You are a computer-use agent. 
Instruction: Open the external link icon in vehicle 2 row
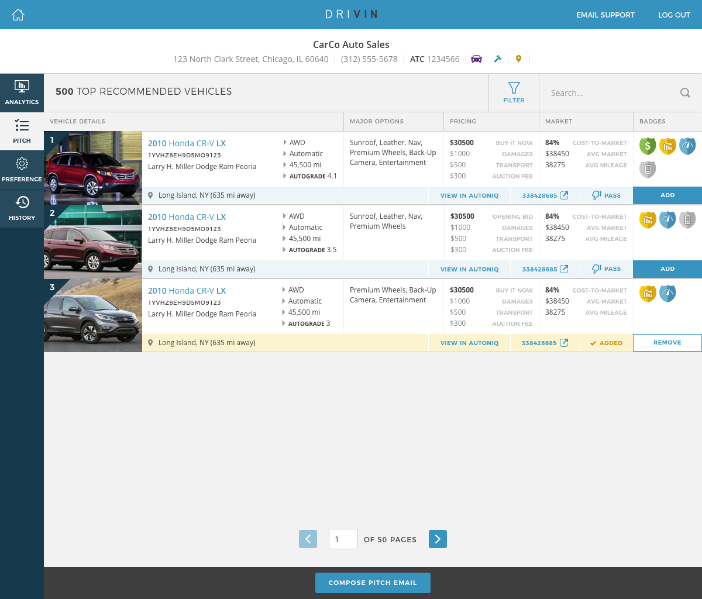point(564,269)
